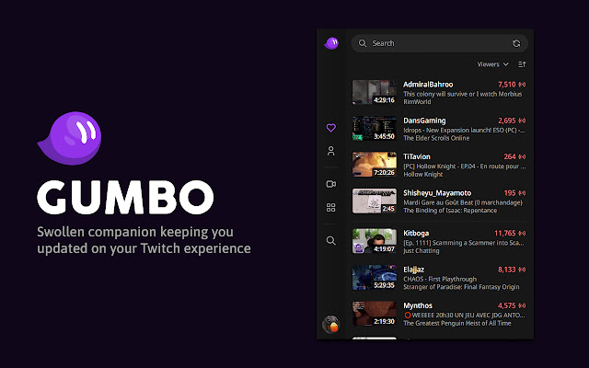This screenshot has height=368, width=589.
Task: Click The Elder Scrolls Online game label
Action: [436, 138]
